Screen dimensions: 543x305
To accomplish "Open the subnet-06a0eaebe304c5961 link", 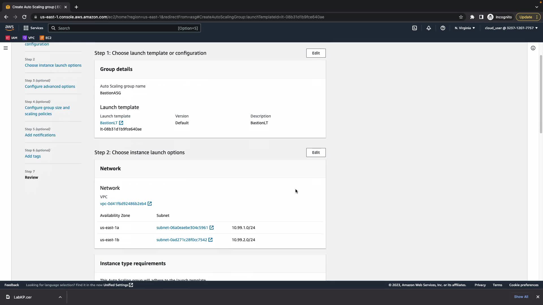I will (182, 228).
